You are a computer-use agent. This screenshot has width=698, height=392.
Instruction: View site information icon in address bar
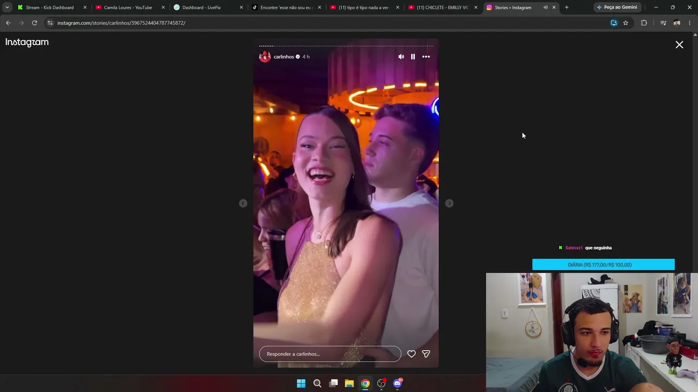click(50, 23)
